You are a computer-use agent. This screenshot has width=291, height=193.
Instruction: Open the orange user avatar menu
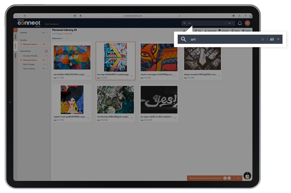[247, 23]
